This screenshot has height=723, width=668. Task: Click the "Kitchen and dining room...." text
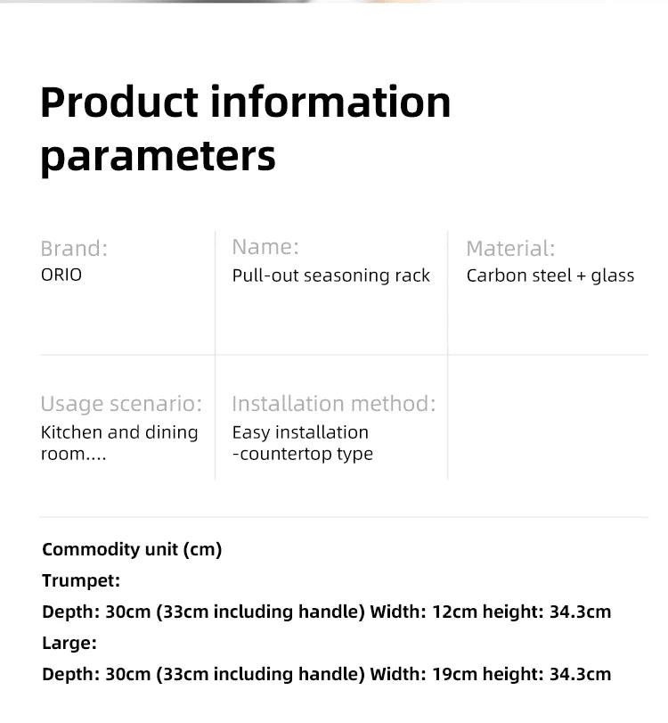119,443
